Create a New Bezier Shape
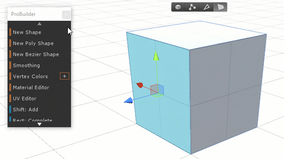Image resolution: width=284 pixels, height=159 pixels. point(39,54)
